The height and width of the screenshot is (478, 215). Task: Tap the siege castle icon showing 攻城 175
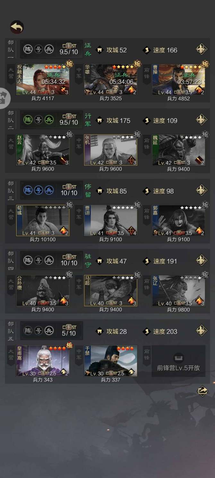99,121
